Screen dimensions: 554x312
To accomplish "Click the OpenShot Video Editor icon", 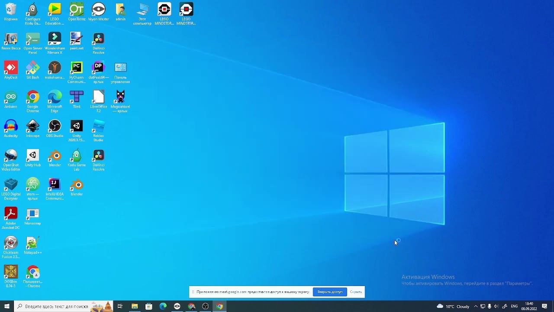I will click(11, 159).
